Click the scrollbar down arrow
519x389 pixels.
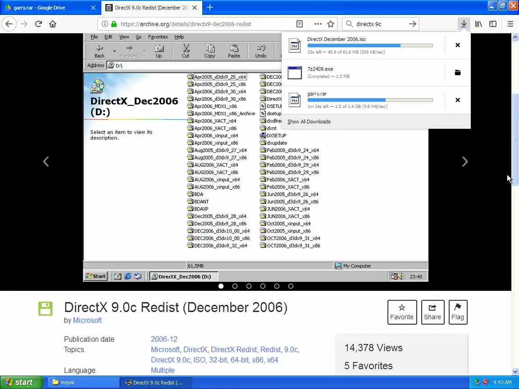pos(515,372)
